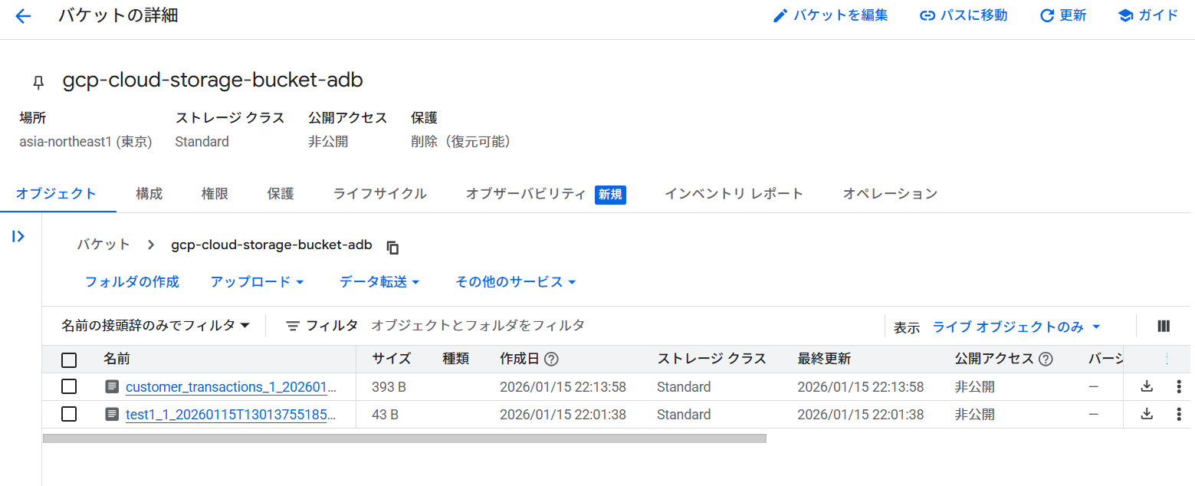1195x486 pixels.
Task: Click the gcp-cloud-storage-bucket-adb title
Action: (x=212, y=80)
